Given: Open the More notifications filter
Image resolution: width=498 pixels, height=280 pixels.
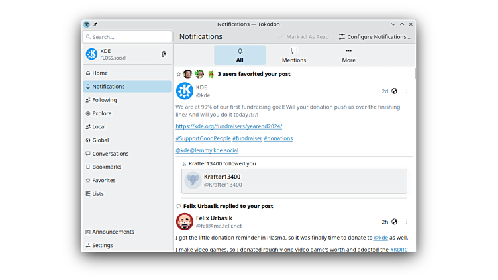Looking at the screenshot, I should (x=348, y=55).
